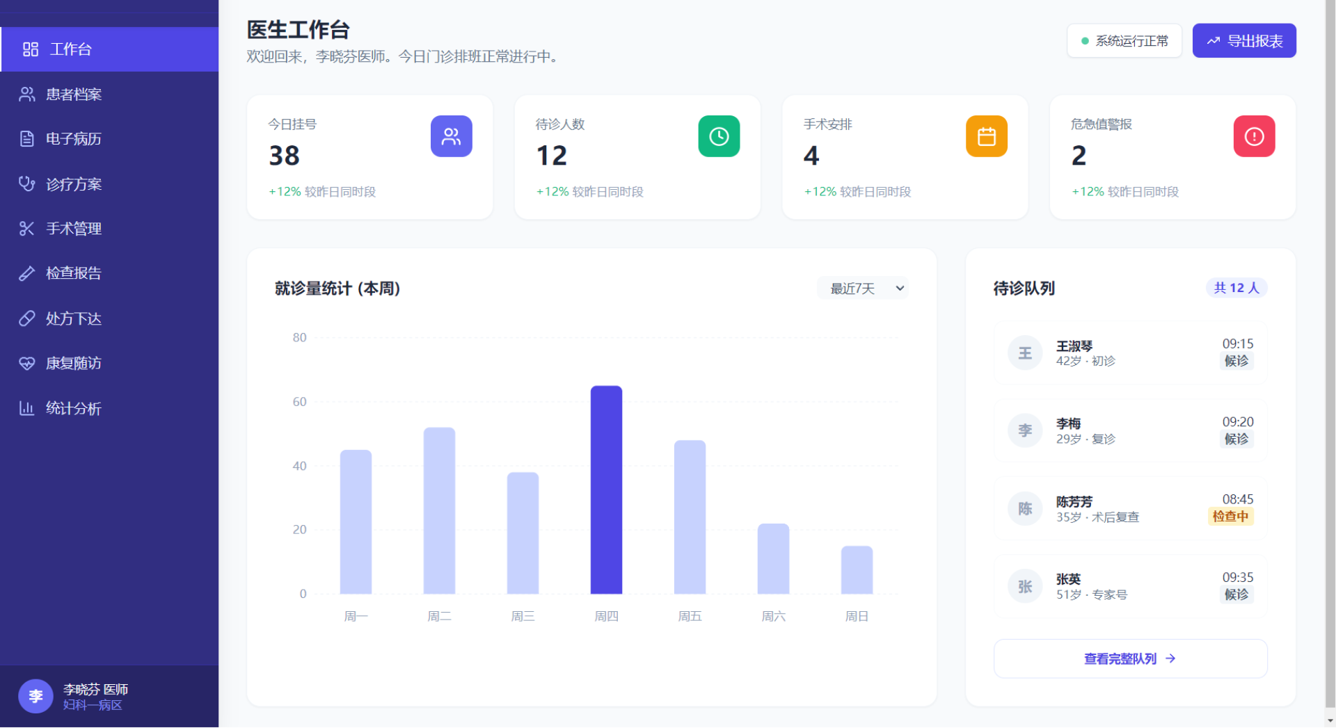Click the green 待诊人数 clock icon
The width and height of the screenshot is (1336, 728).
pos(719,136)
